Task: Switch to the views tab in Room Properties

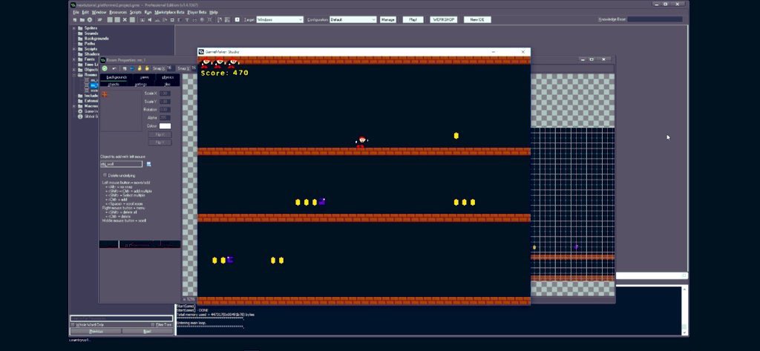Action: [144, 77]
